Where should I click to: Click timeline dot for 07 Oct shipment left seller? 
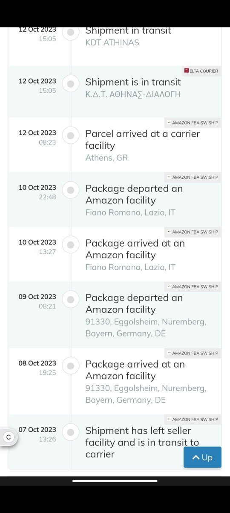click(x=71, y=432)
